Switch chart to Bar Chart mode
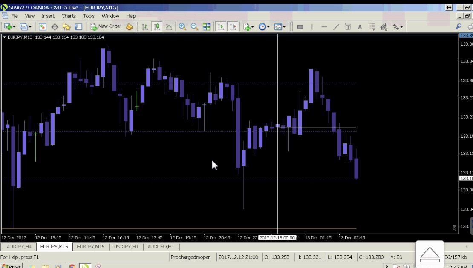473x268 pixels. pos(145,27)
